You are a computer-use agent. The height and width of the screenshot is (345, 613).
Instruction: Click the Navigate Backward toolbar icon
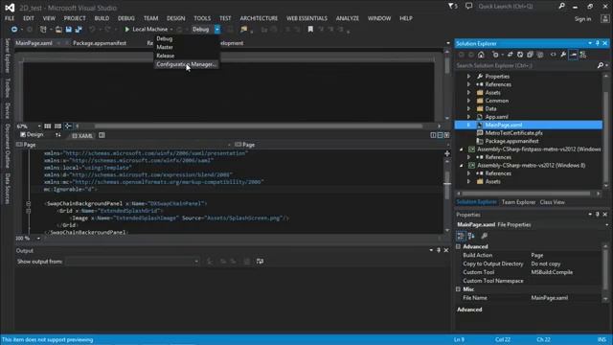14,30
